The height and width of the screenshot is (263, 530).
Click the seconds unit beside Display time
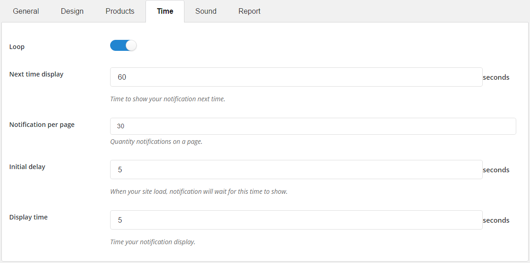[x=496, y=220]
